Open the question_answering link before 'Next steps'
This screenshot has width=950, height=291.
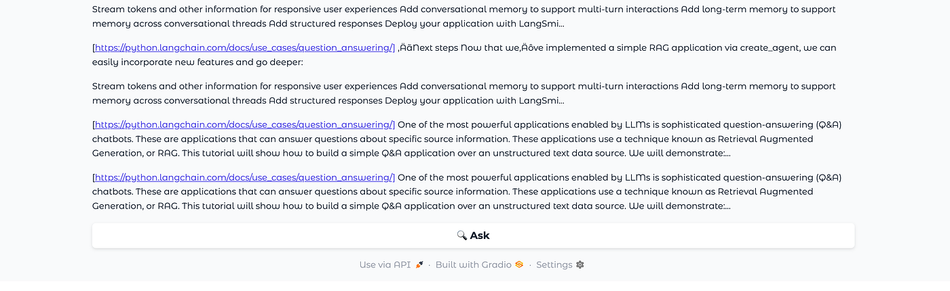point(244,48)
